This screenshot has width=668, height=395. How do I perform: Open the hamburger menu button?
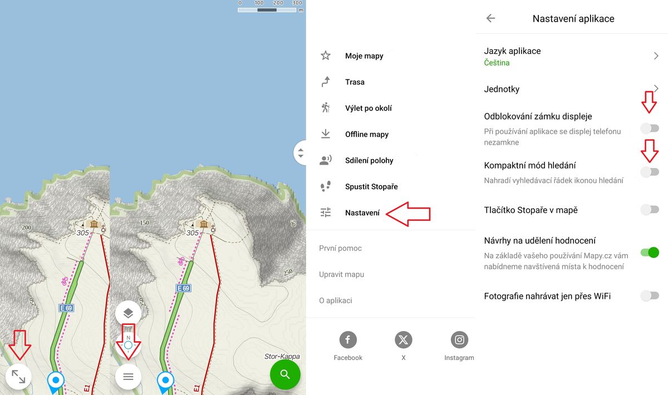pyautogui.click(x=128, y=377)
